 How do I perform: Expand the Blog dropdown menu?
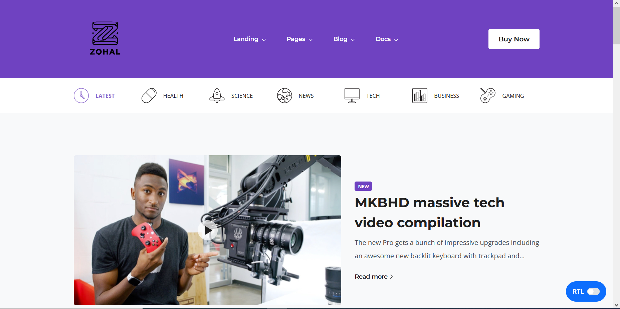coord(344,39)
